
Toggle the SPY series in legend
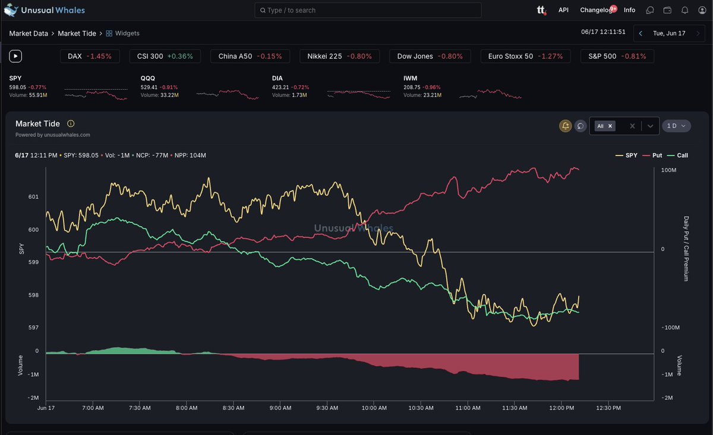[626, 155]
